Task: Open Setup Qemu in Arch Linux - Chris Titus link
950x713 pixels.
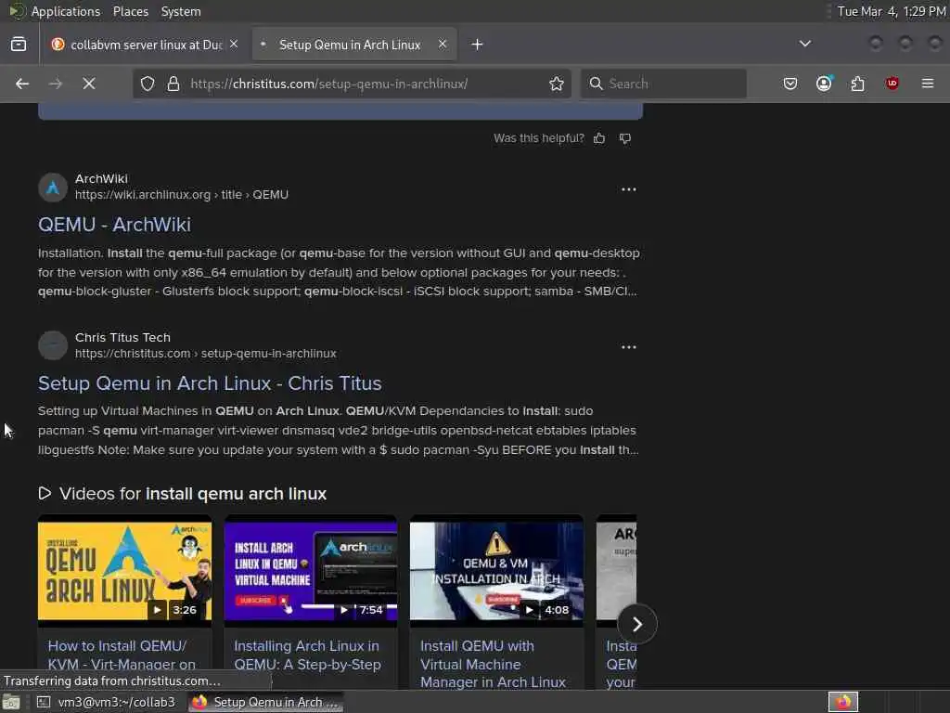Action: pyautogui.click(x=210, y=383)
